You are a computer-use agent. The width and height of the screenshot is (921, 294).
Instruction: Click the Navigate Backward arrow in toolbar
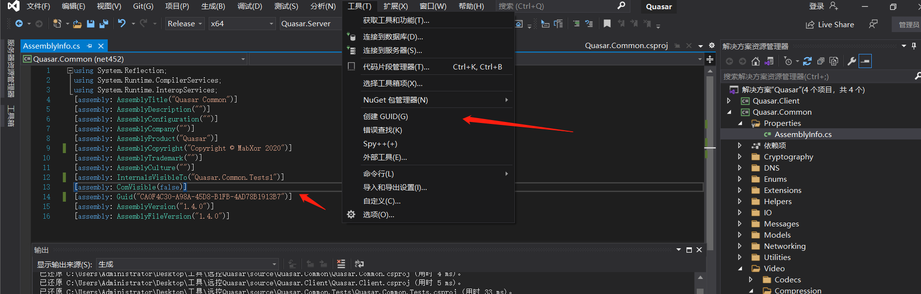pyautogui.click(x=19, y=23)
